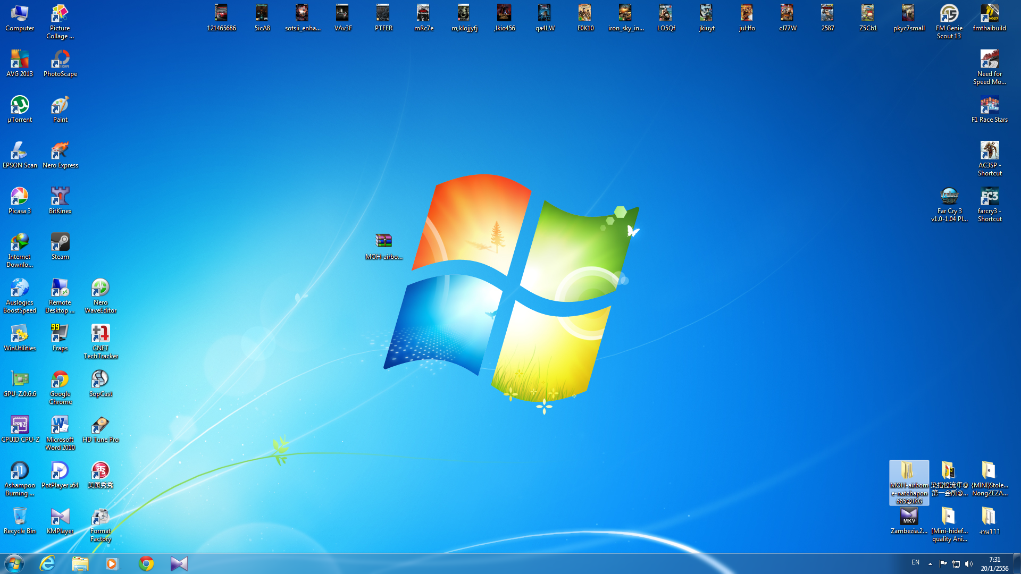This screenshot has height=574, width=1021.
Task: Open the volume speaker control in the tray
Action: tap(969, 564)
